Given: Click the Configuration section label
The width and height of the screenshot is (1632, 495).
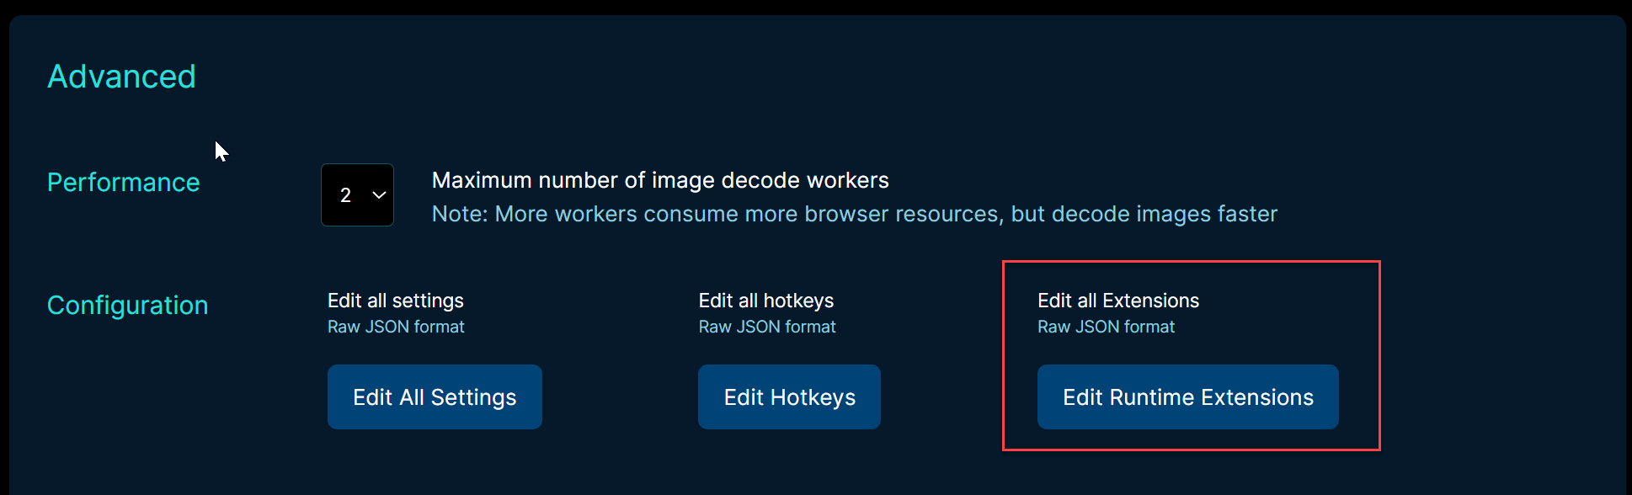Looking at the screenshot, I should click(127, 305).
